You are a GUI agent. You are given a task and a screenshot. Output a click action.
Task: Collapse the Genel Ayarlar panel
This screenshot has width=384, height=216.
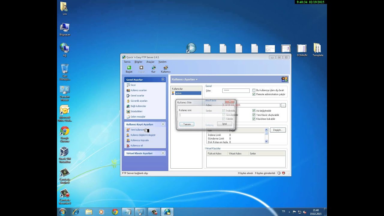pyautogui.click(x=163, y=79)
